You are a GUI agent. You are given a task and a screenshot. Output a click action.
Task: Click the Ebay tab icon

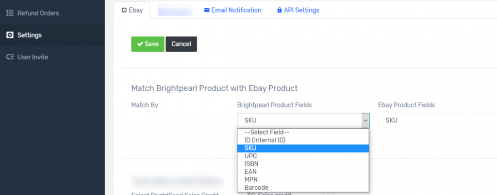pyautogui.click(x=124, y=10)
